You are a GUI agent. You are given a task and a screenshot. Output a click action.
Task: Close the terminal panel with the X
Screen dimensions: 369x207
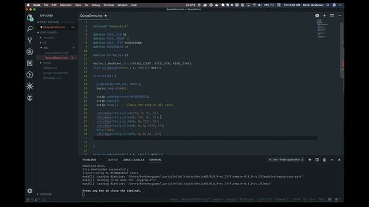tap(339, 160)
